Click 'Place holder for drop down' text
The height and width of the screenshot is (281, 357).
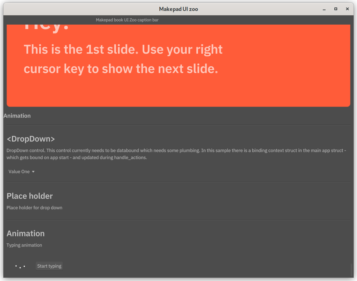point(34,208)
